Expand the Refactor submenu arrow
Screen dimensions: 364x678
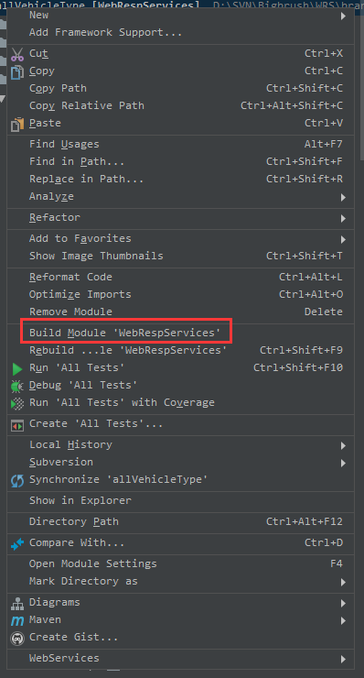(343, 218)
